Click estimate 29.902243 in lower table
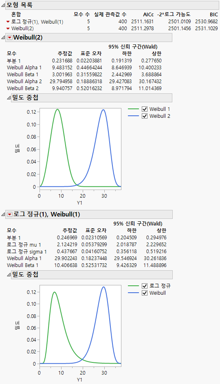Image resolution: width=220 pixels, height=384 pixels. click(x=66, y=258)
